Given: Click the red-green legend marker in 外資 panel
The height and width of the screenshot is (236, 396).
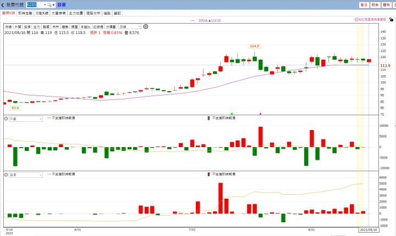Looking at the screenshot, I should (208, 118).
